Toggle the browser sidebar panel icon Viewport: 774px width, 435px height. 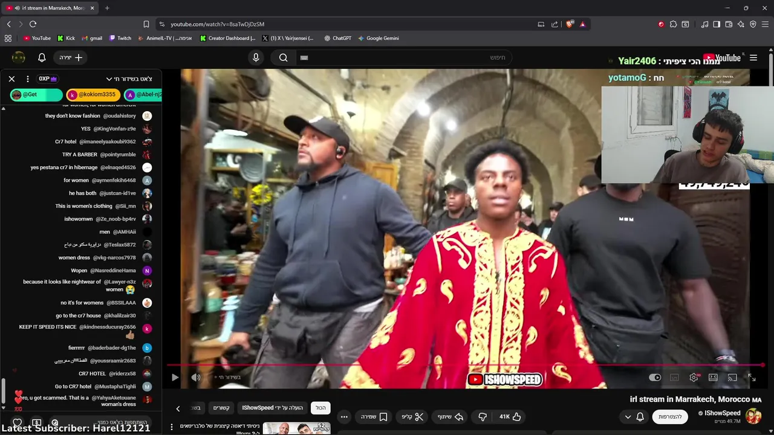(717, 24)
